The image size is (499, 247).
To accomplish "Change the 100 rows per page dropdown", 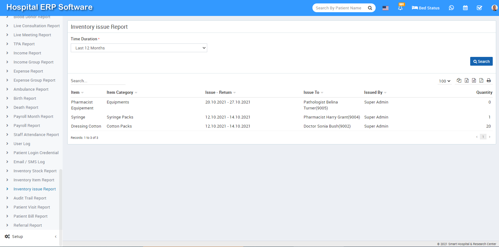I will [445, 81].
